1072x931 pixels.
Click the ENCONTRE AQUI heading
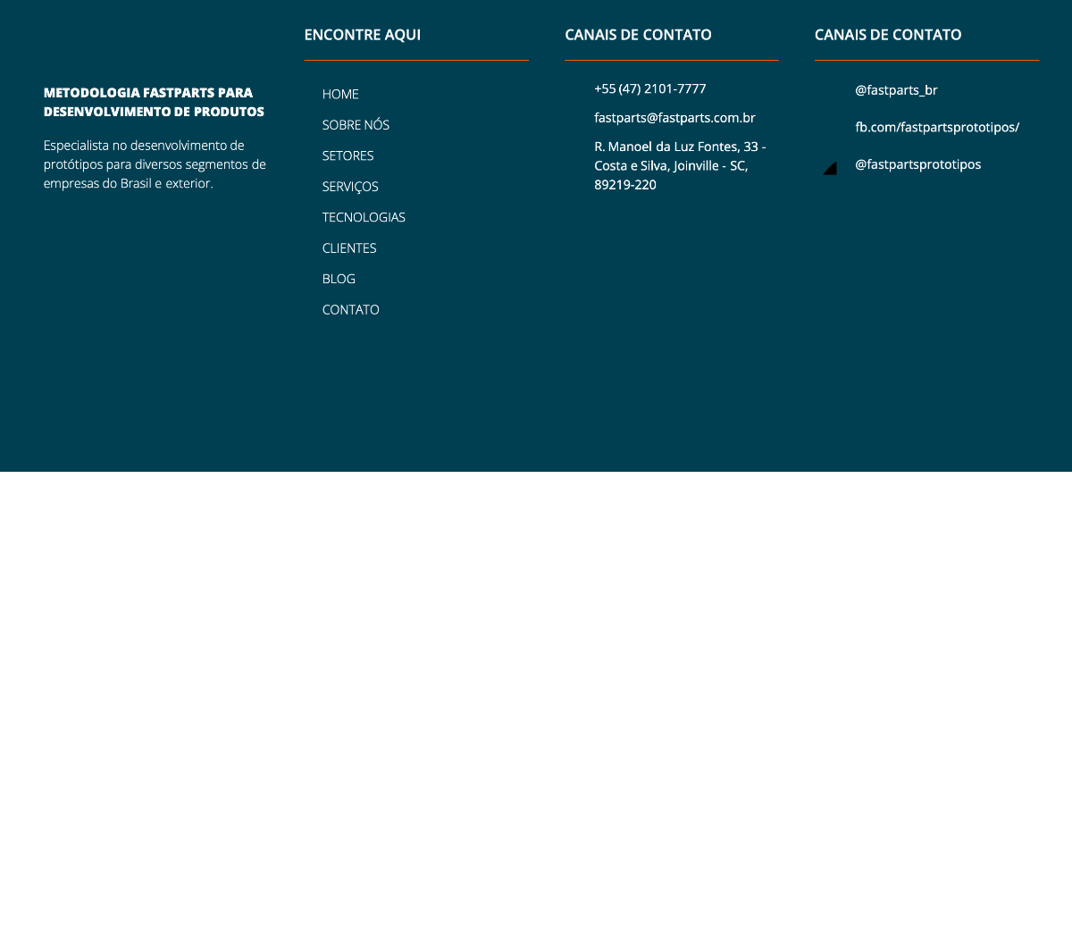[x=362, y=35]
